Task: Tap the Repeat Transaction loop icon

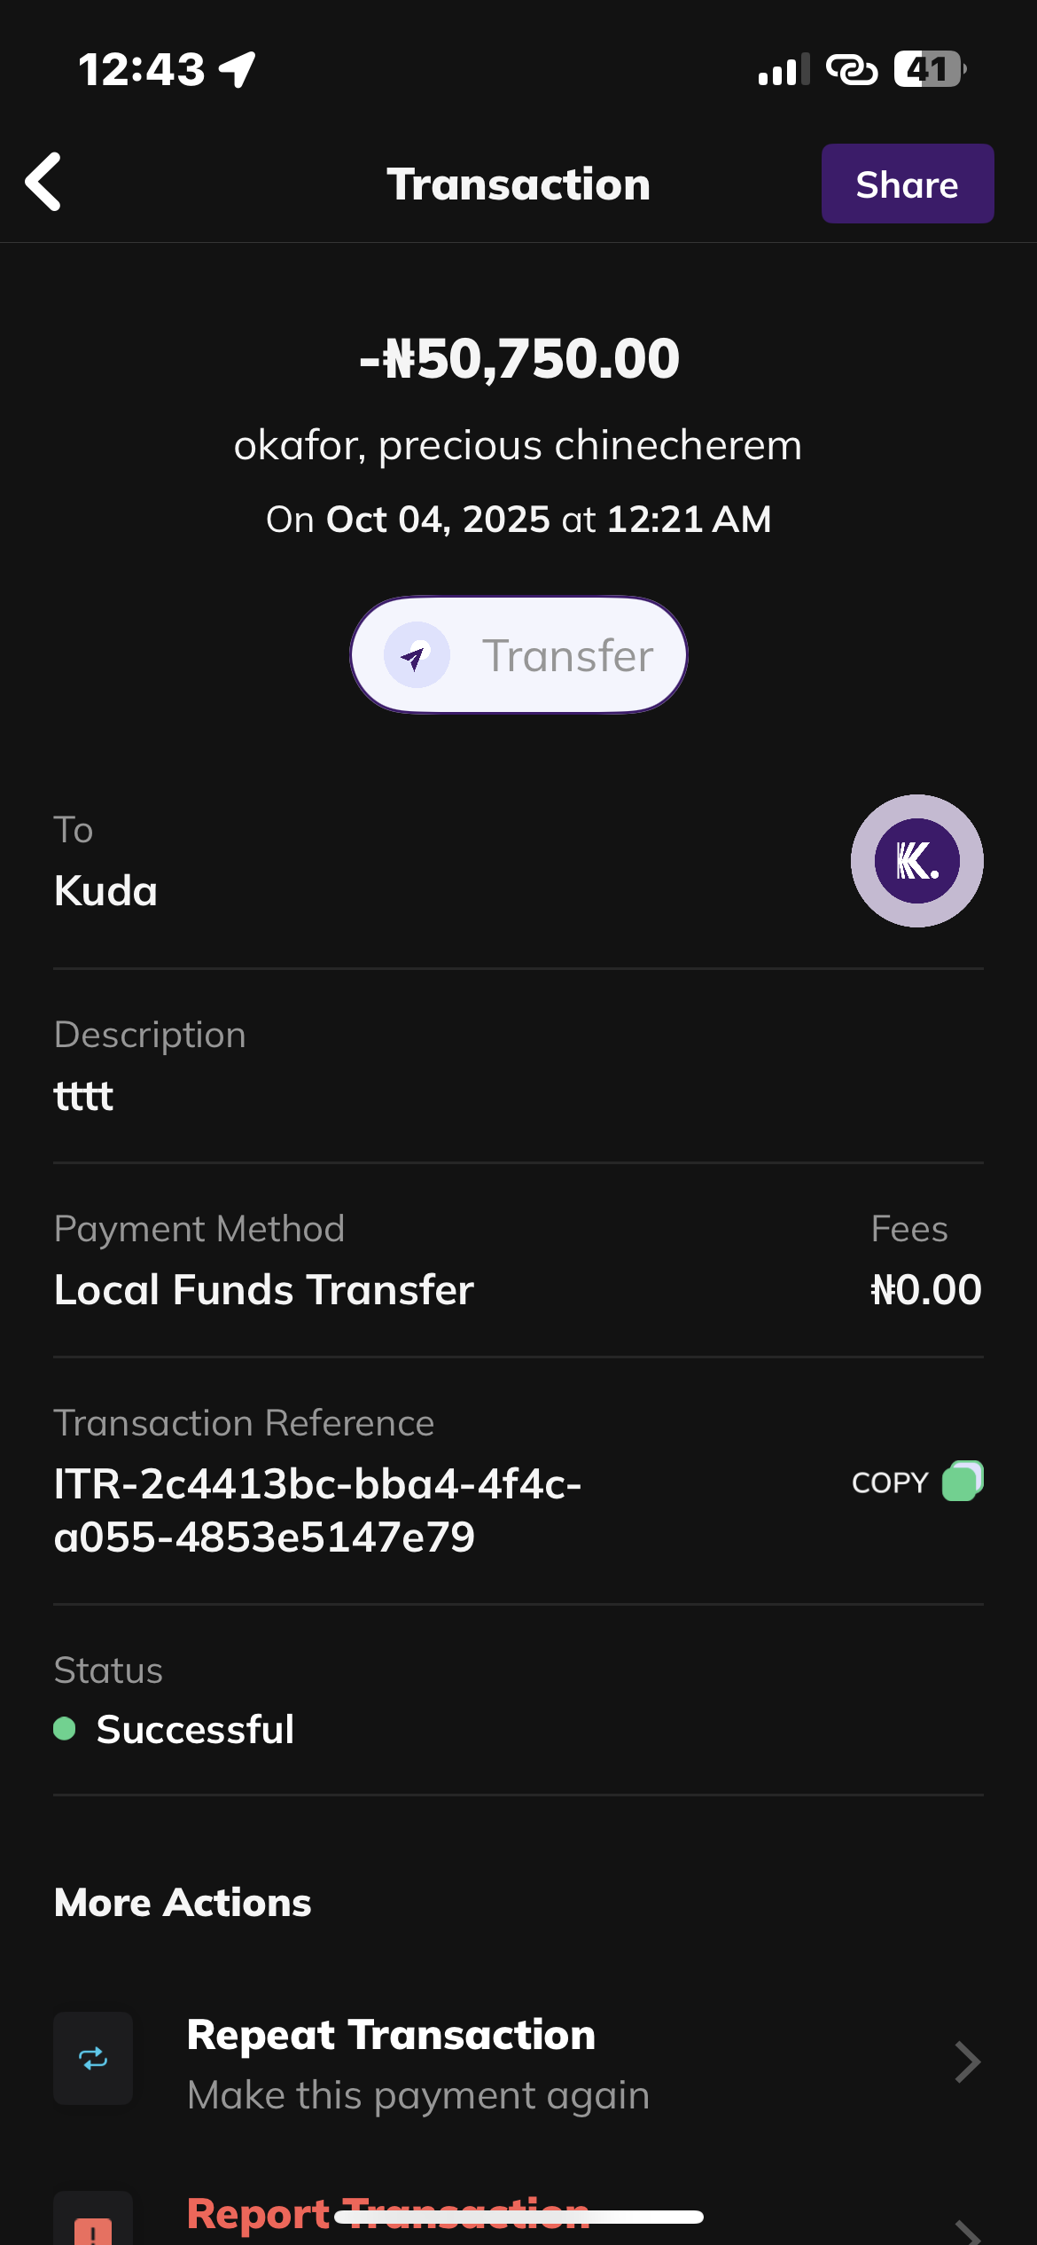Action: [x=93, y=2058]
